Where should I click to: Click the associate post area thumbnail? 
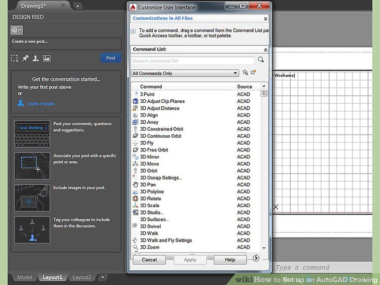coord(32,166)
